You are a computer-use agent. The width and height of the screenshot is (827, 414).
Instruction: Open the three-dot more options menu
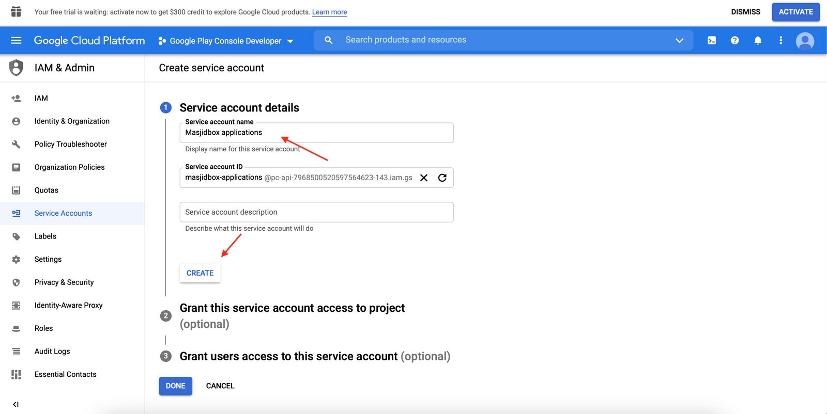pos(780,40)
